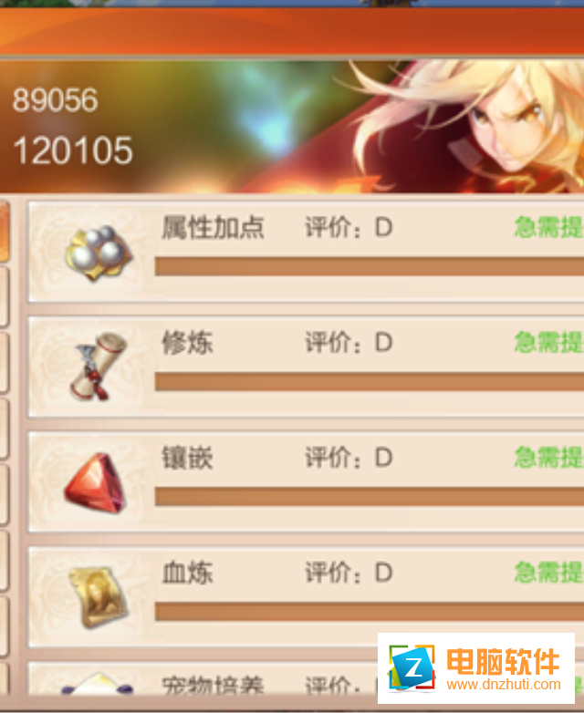This screenshot has width=584, height=713.
Task: Click the progress bar under 修炼
Action: (x=370, y=381)
